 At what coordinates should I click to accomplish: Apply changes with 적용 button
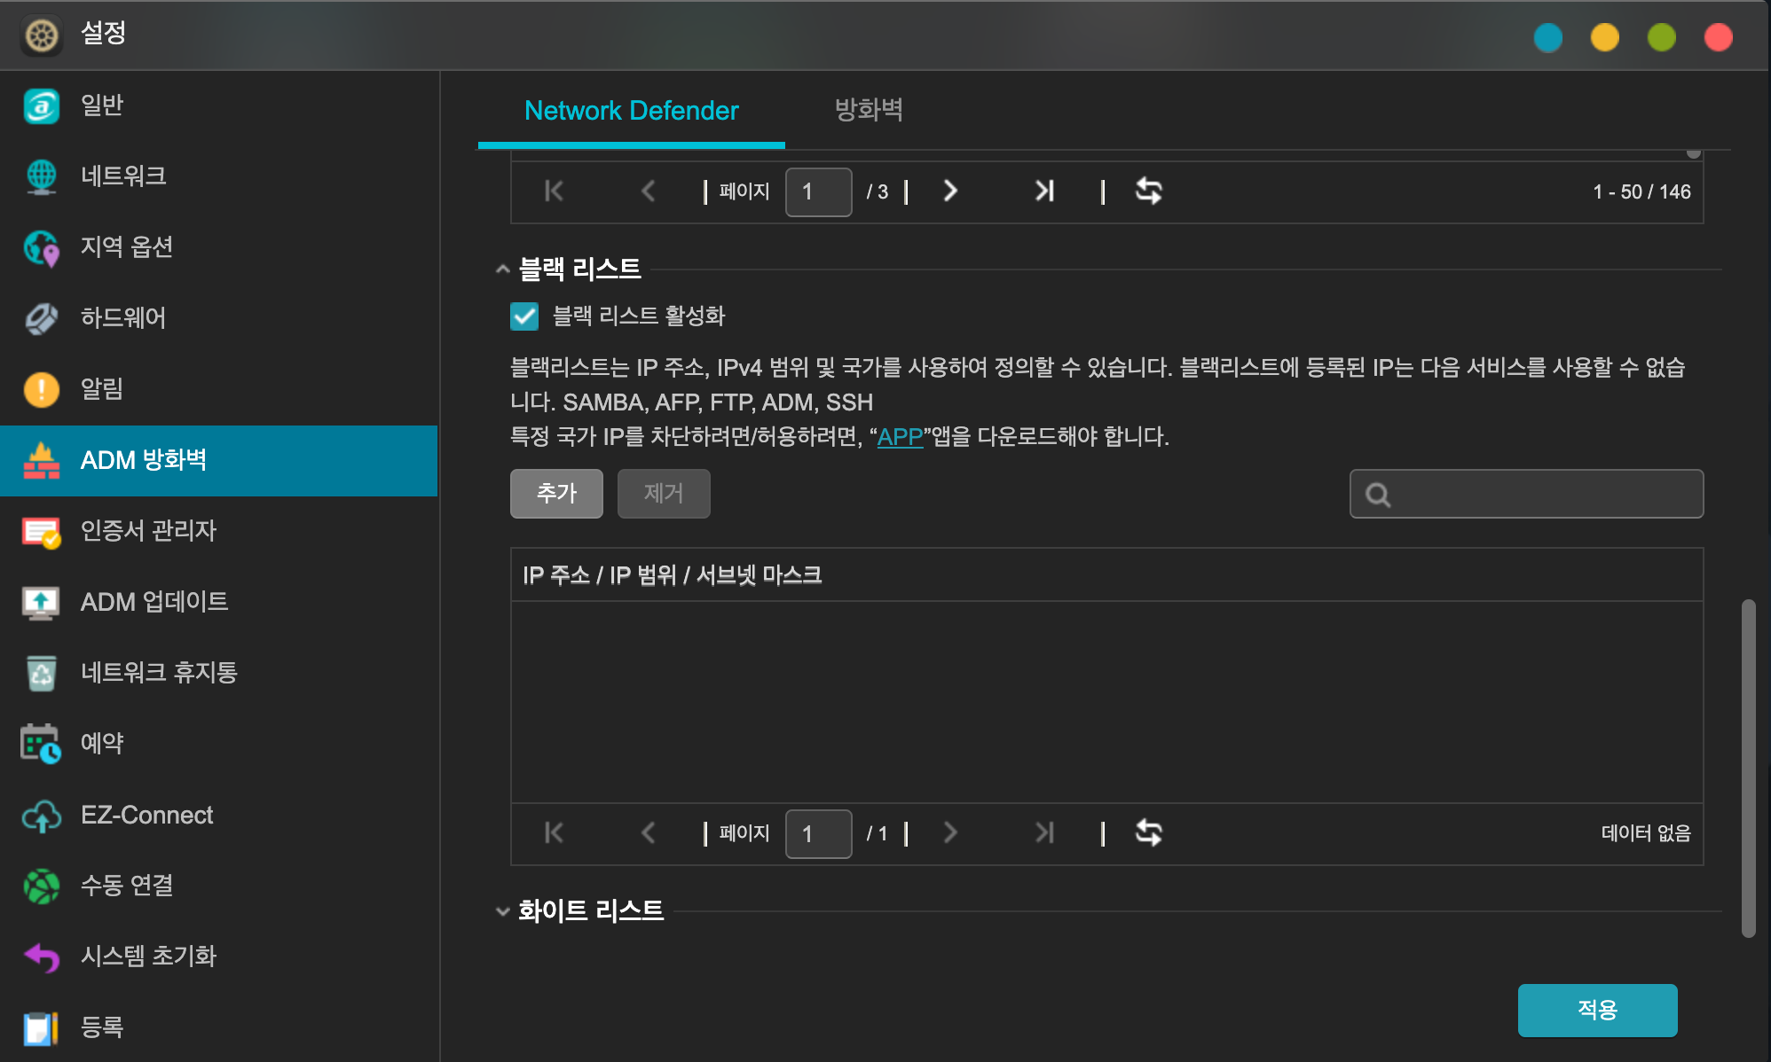pyautogui.click(x=1596, y=1010)
